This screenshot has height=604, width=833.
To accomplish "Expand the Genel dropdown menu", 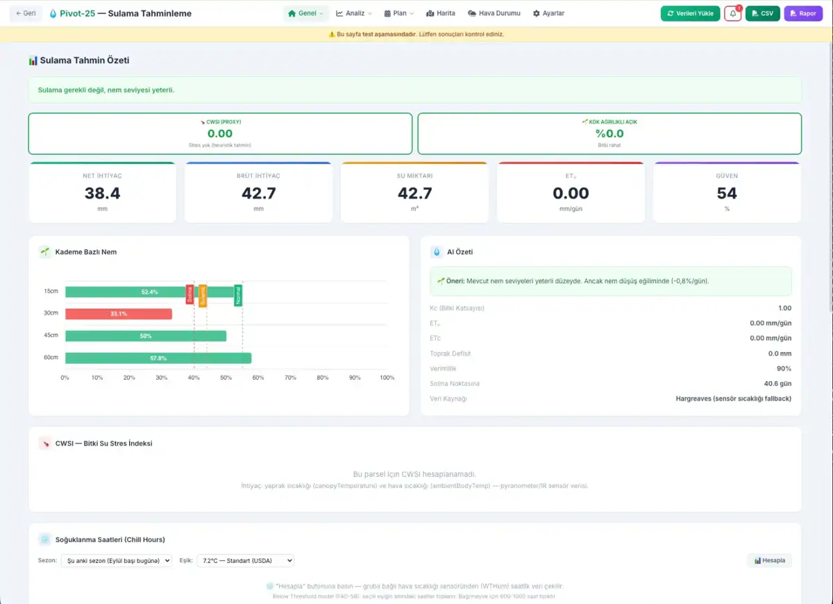I will point(305,13).
